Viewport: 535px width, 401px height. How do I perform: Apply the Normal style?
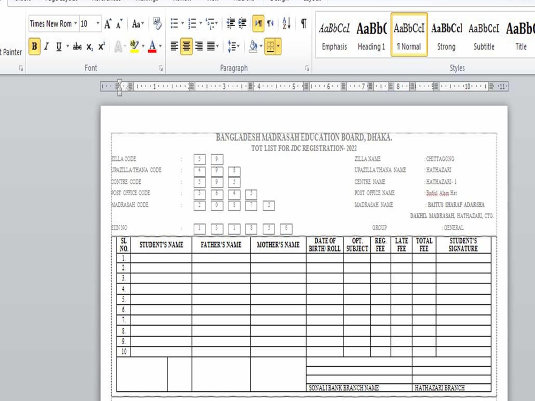(x=409, y=35)
